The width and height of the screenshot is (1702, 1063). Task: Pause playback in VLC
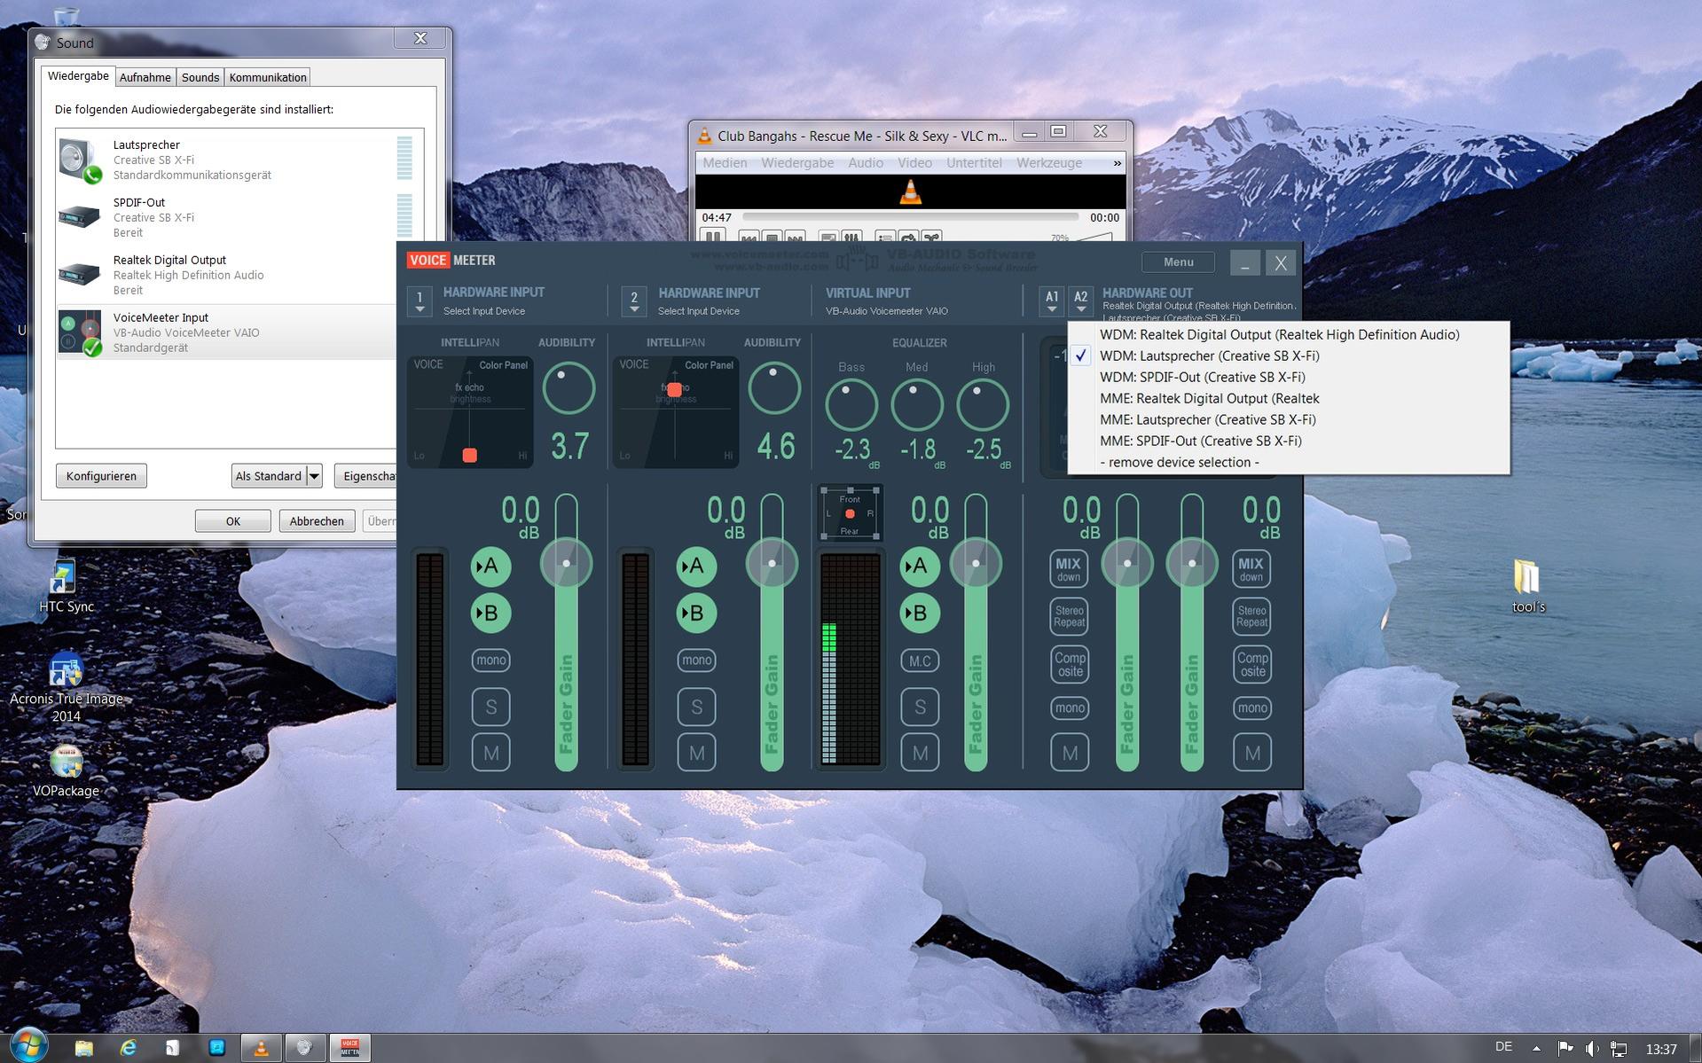click(712, 237)
